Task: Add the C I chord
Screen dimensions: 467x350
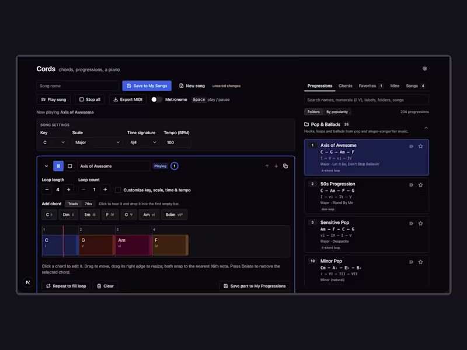Action: [49, 215]
